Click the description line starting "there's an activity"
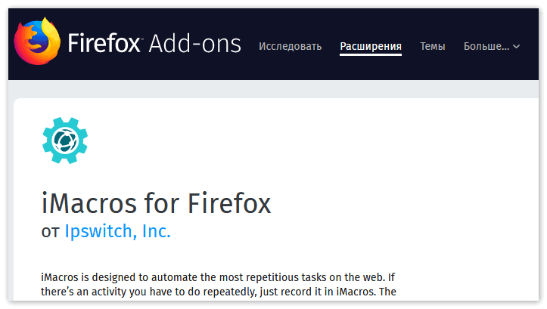The height and width of the screenshot is (309, 547). coord(218,292)
